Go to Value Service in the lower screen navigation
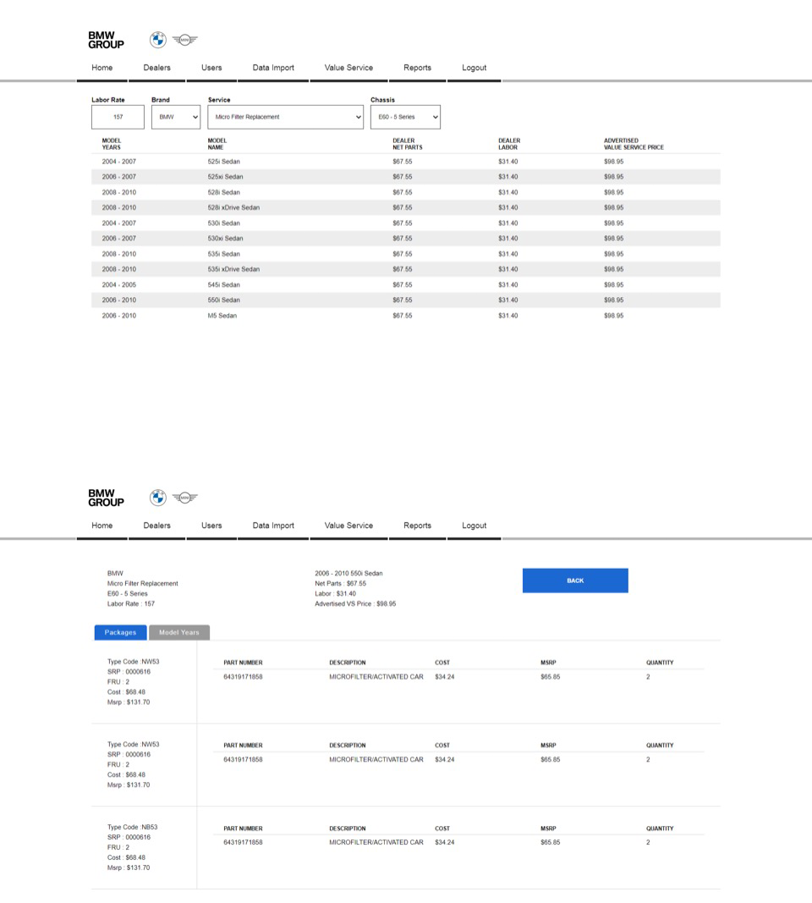This screenshot has height=903, width=812. [348, 526]
